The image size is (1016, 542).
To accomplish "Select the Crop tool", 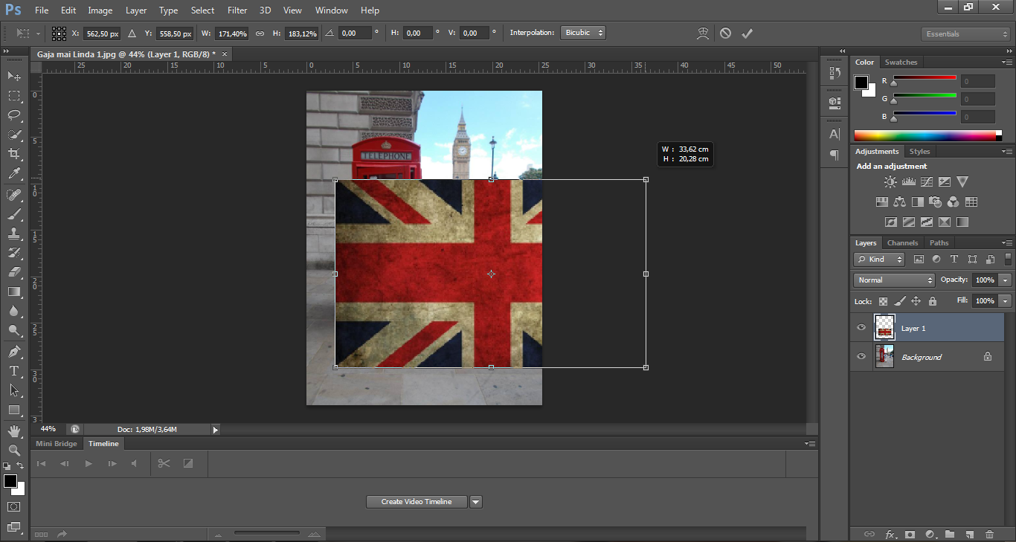I will [14, 153].
